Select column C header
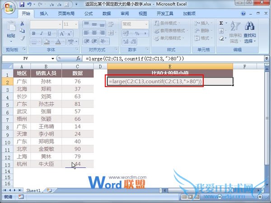 77,66
